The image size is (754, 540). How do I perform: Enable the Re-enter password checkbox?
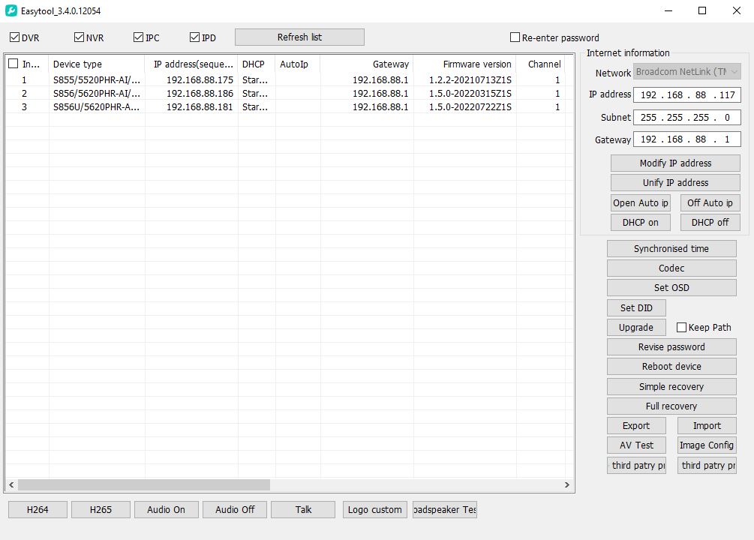[x=515, y=37]
